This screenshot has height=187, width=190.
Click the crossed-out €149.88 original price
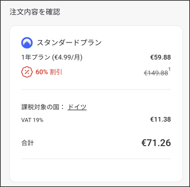(x=156, y=73)
